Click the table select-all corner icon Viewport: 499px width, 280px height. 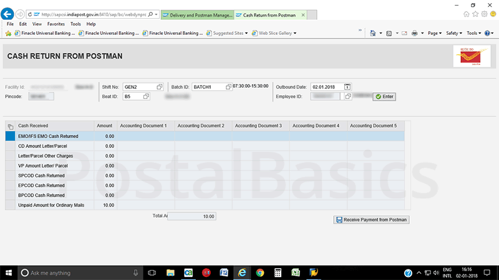tap(10, 126)
